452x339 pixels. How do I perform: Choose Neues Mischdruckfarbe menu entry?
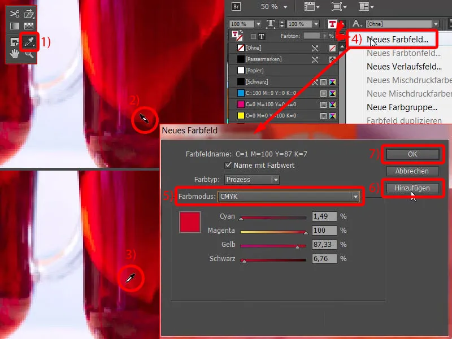[409, 80]
